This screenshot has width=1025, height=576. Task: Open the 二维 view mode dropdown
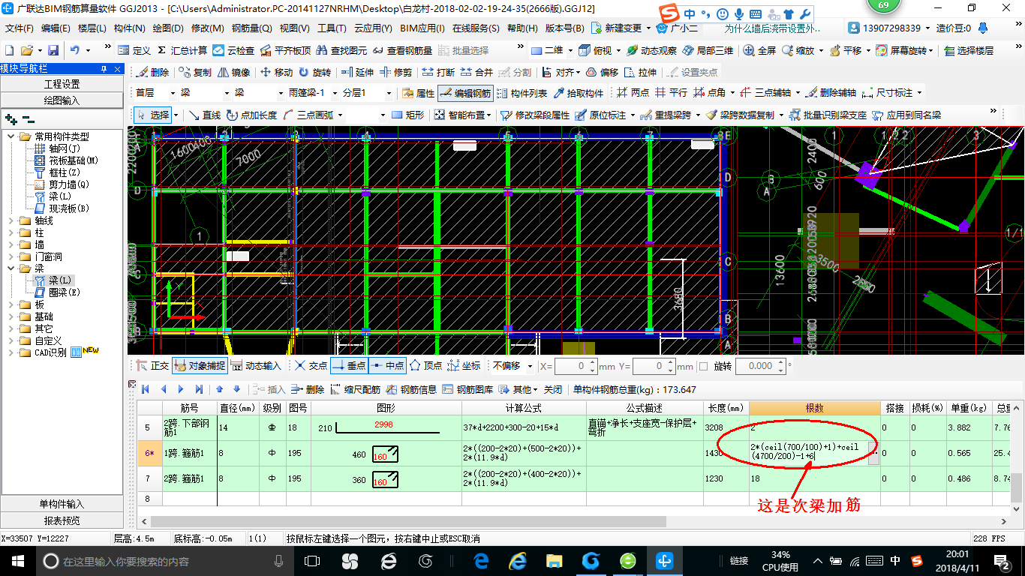coord(570,50)
